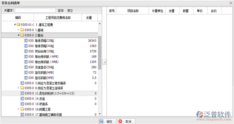Click the 清空 clear button
This screenshot has width=234, height=124.
point(70,11)
